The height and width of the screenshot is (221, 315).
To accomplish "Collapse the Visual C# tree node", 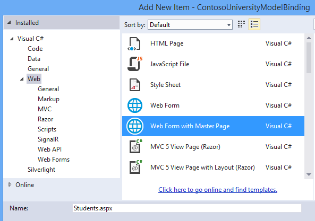I will click(x=12, y=39).
